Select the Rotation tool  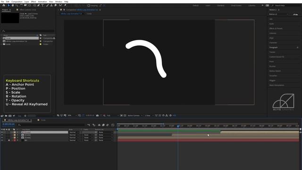click(22, 5)
